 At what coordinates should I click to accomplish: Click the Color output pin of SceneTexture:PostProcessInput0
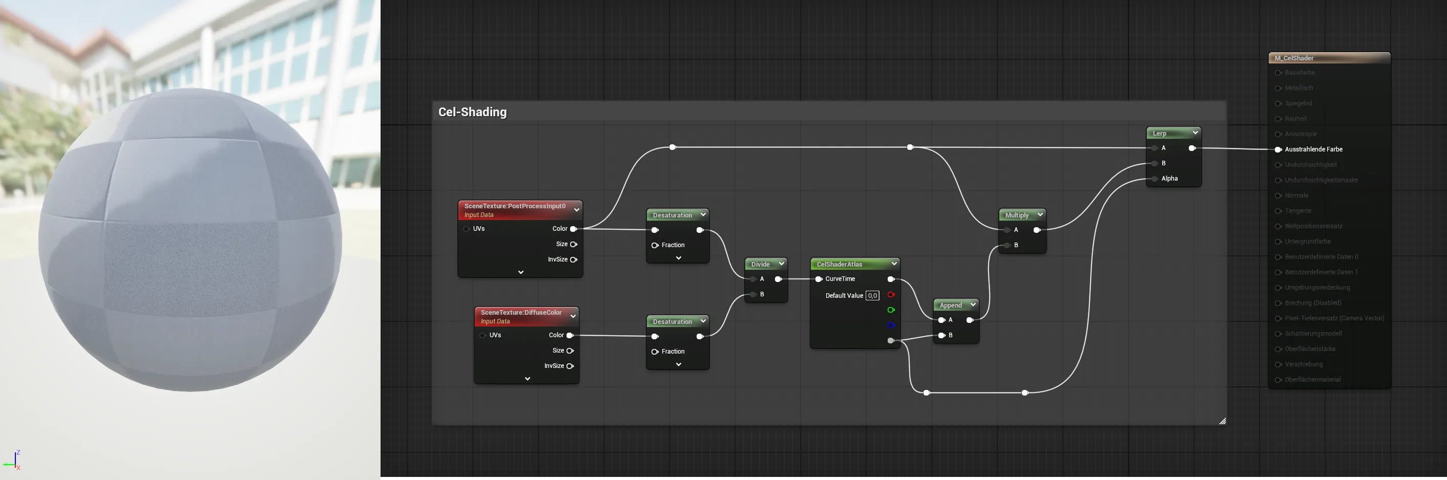pyautogui.click(x=574, y=229)
